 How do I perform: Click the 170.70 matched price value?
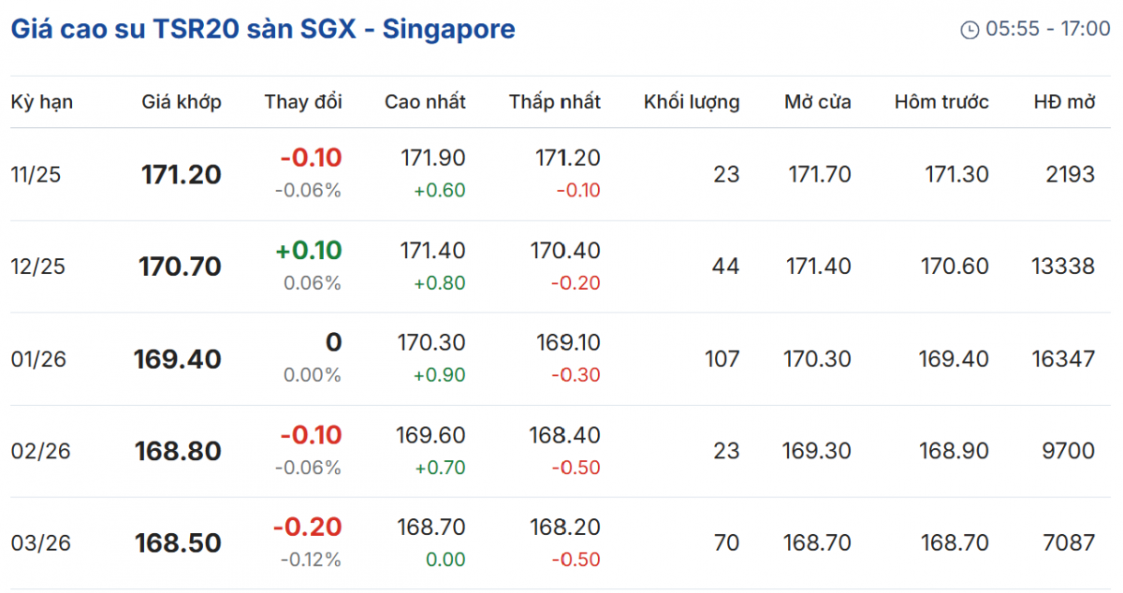[181, 267]
